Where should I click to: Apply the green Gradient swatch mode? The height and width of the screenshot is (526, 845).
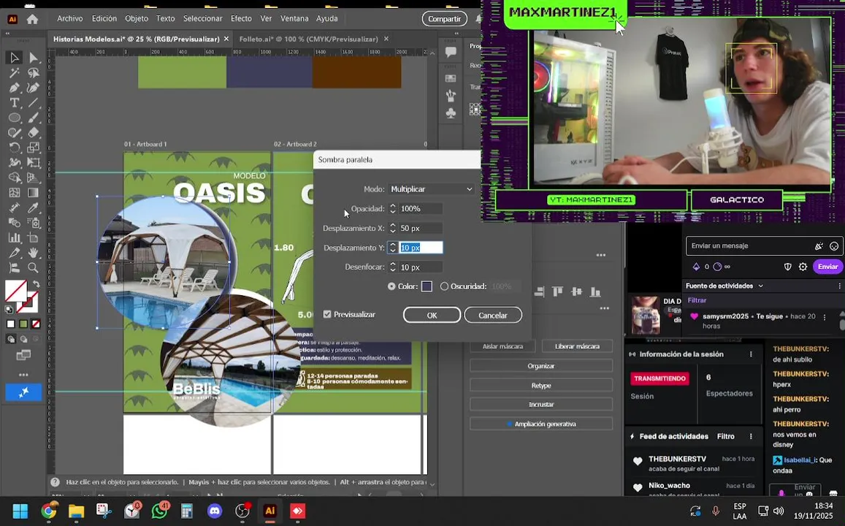(x=23, y=324)
